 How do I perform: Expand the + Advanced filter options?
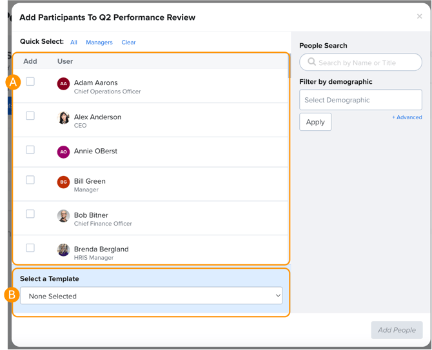(x=407, y=117)
